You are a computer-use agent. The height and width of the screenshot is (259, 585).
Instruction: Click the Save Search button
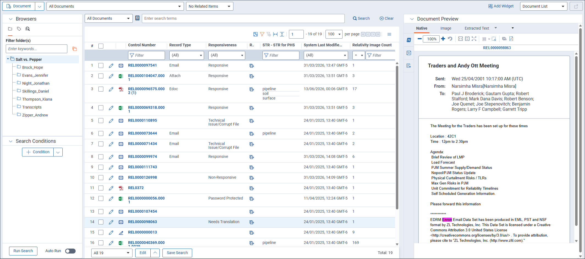(x=177, y=253)
